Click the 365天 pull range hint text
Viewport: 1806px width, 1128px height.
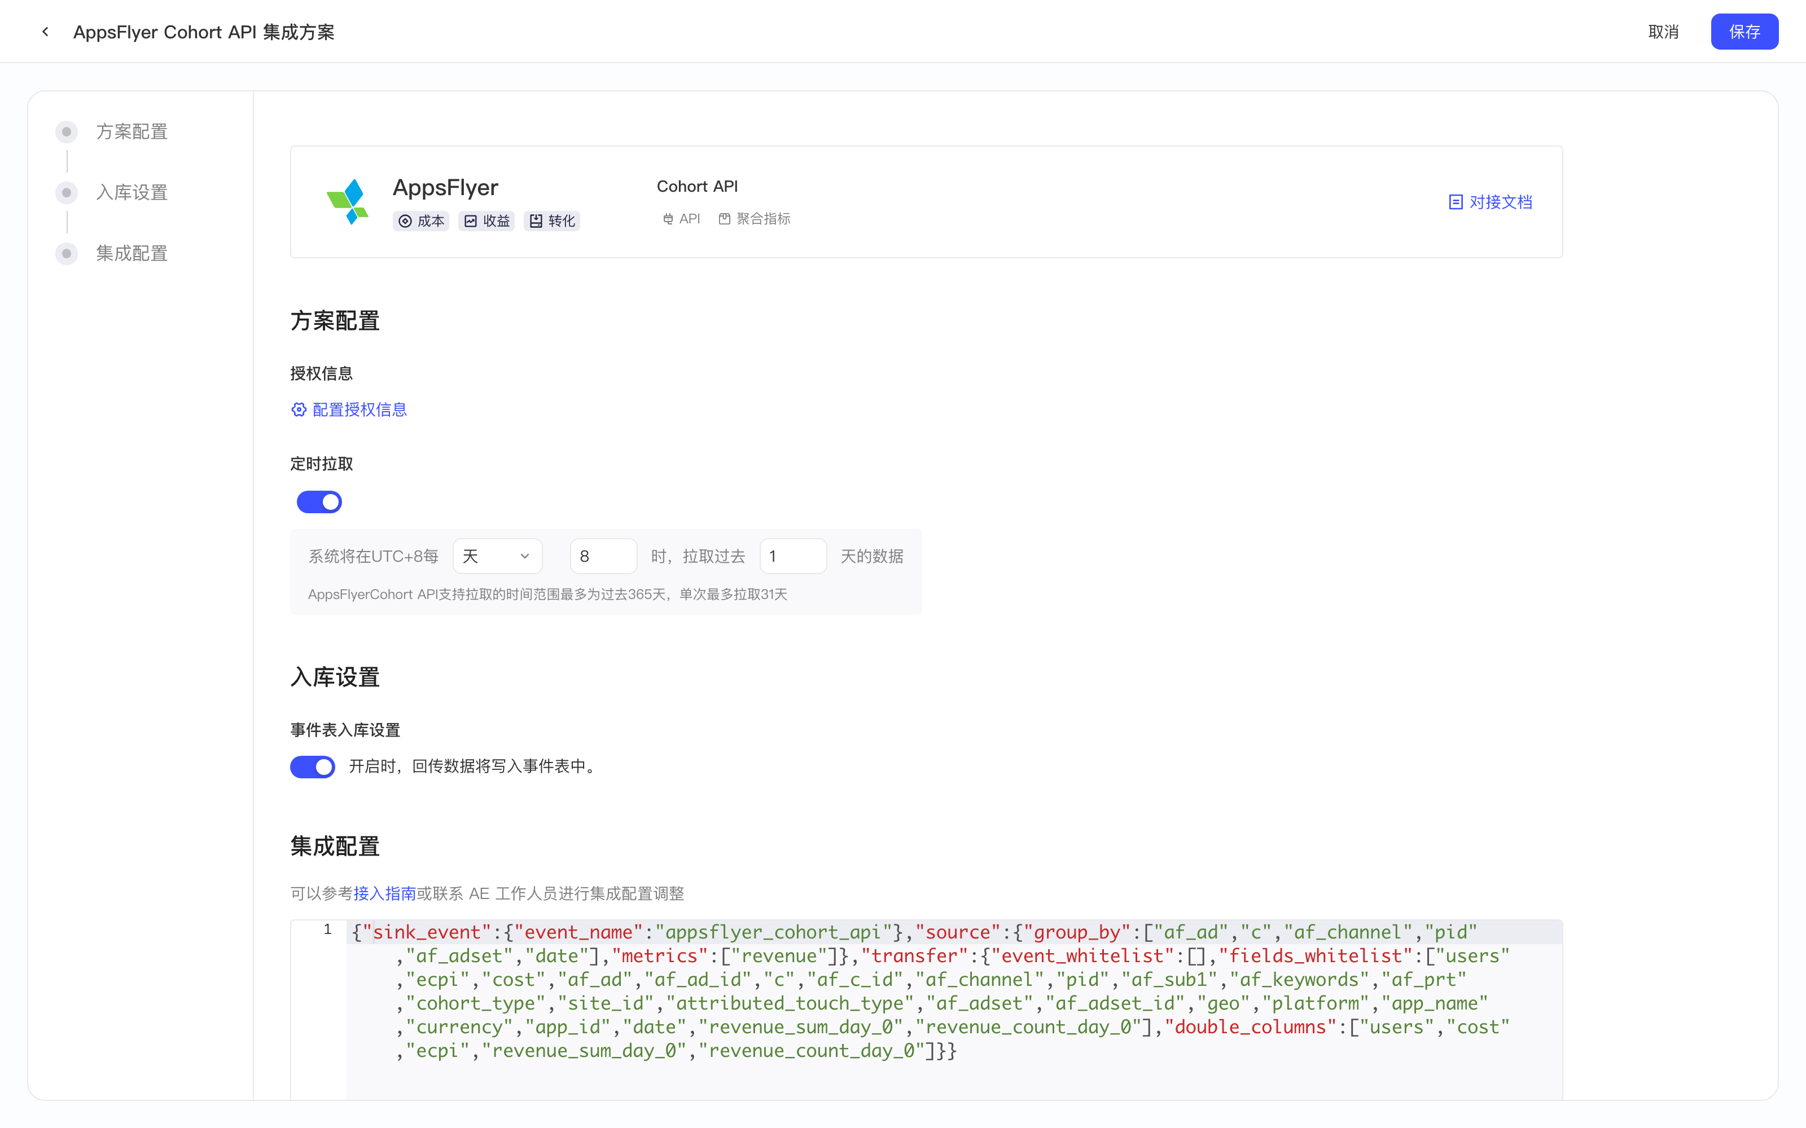click(548, 594)
